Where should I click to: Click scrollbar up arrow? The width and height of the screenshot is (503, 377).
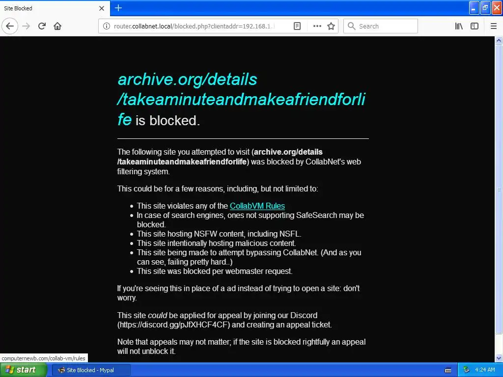tap(499, 40)
